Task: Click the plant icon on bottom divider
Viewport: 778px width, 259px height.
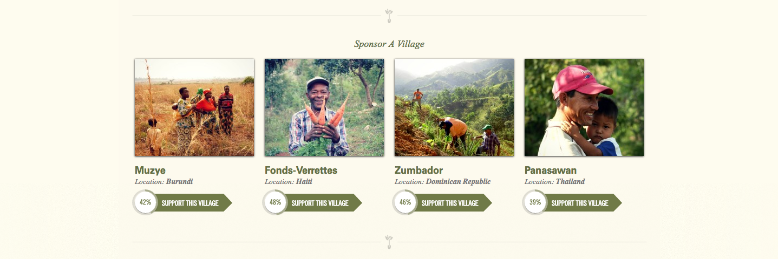Action: pos(389,242)
